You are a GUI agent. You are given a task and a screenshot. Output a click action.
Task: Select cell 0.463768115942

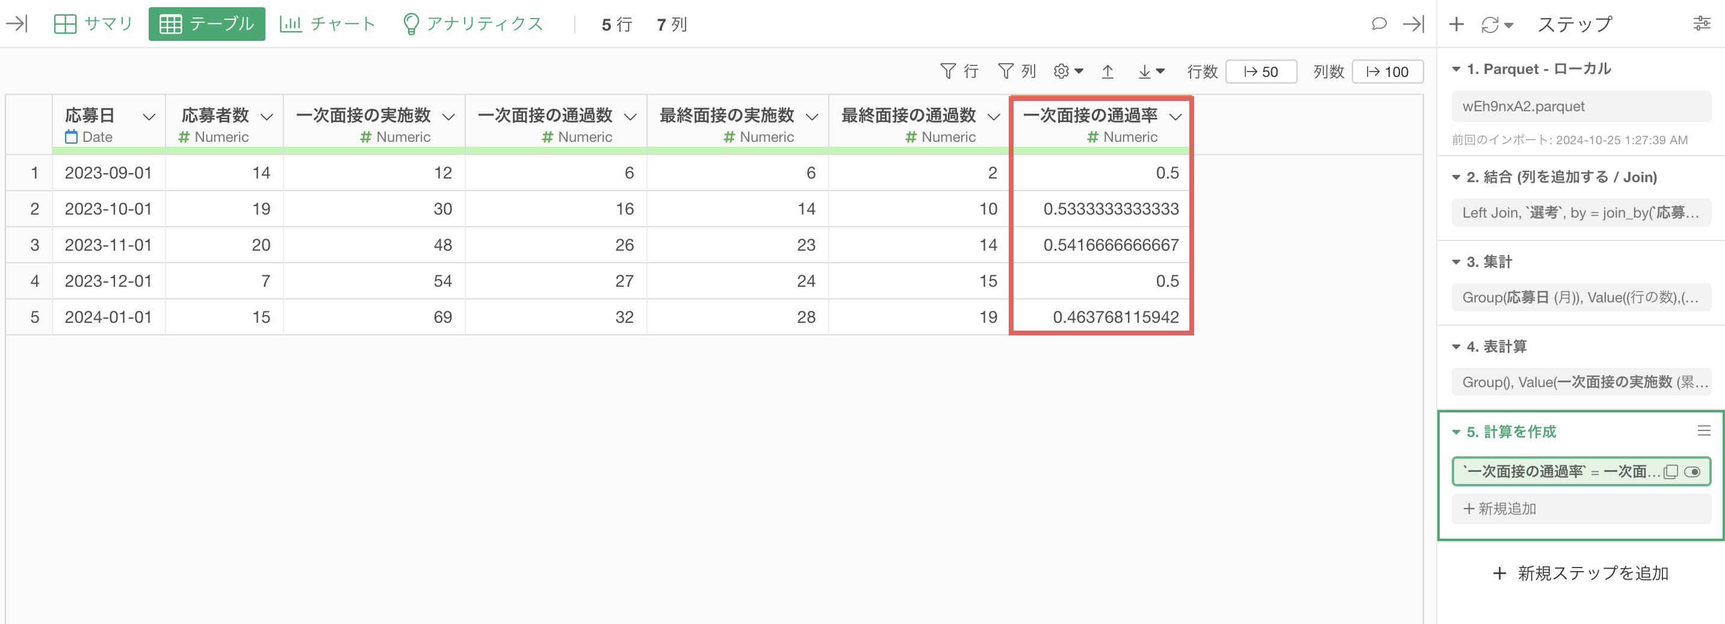(1101, 317)
